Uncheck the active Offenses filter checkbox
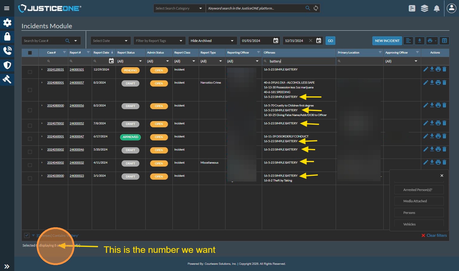 point(27,235)
